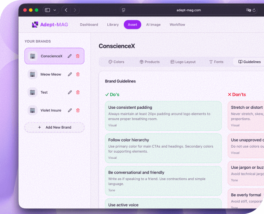This screenshot has width=264, height=214.
Task: Delete the Violet Insure brand
Action: coord(78,110)
